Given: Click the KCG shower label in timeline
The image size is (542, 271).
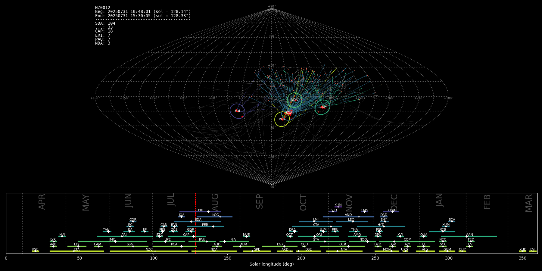Looking at the screenshot, I should click(216, 215).
